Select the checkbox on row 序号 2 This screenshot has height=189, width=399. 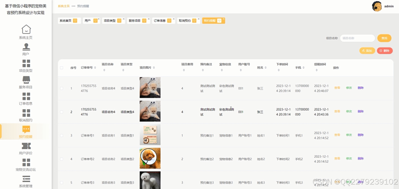pyautogui.click(x=62, y=111)
